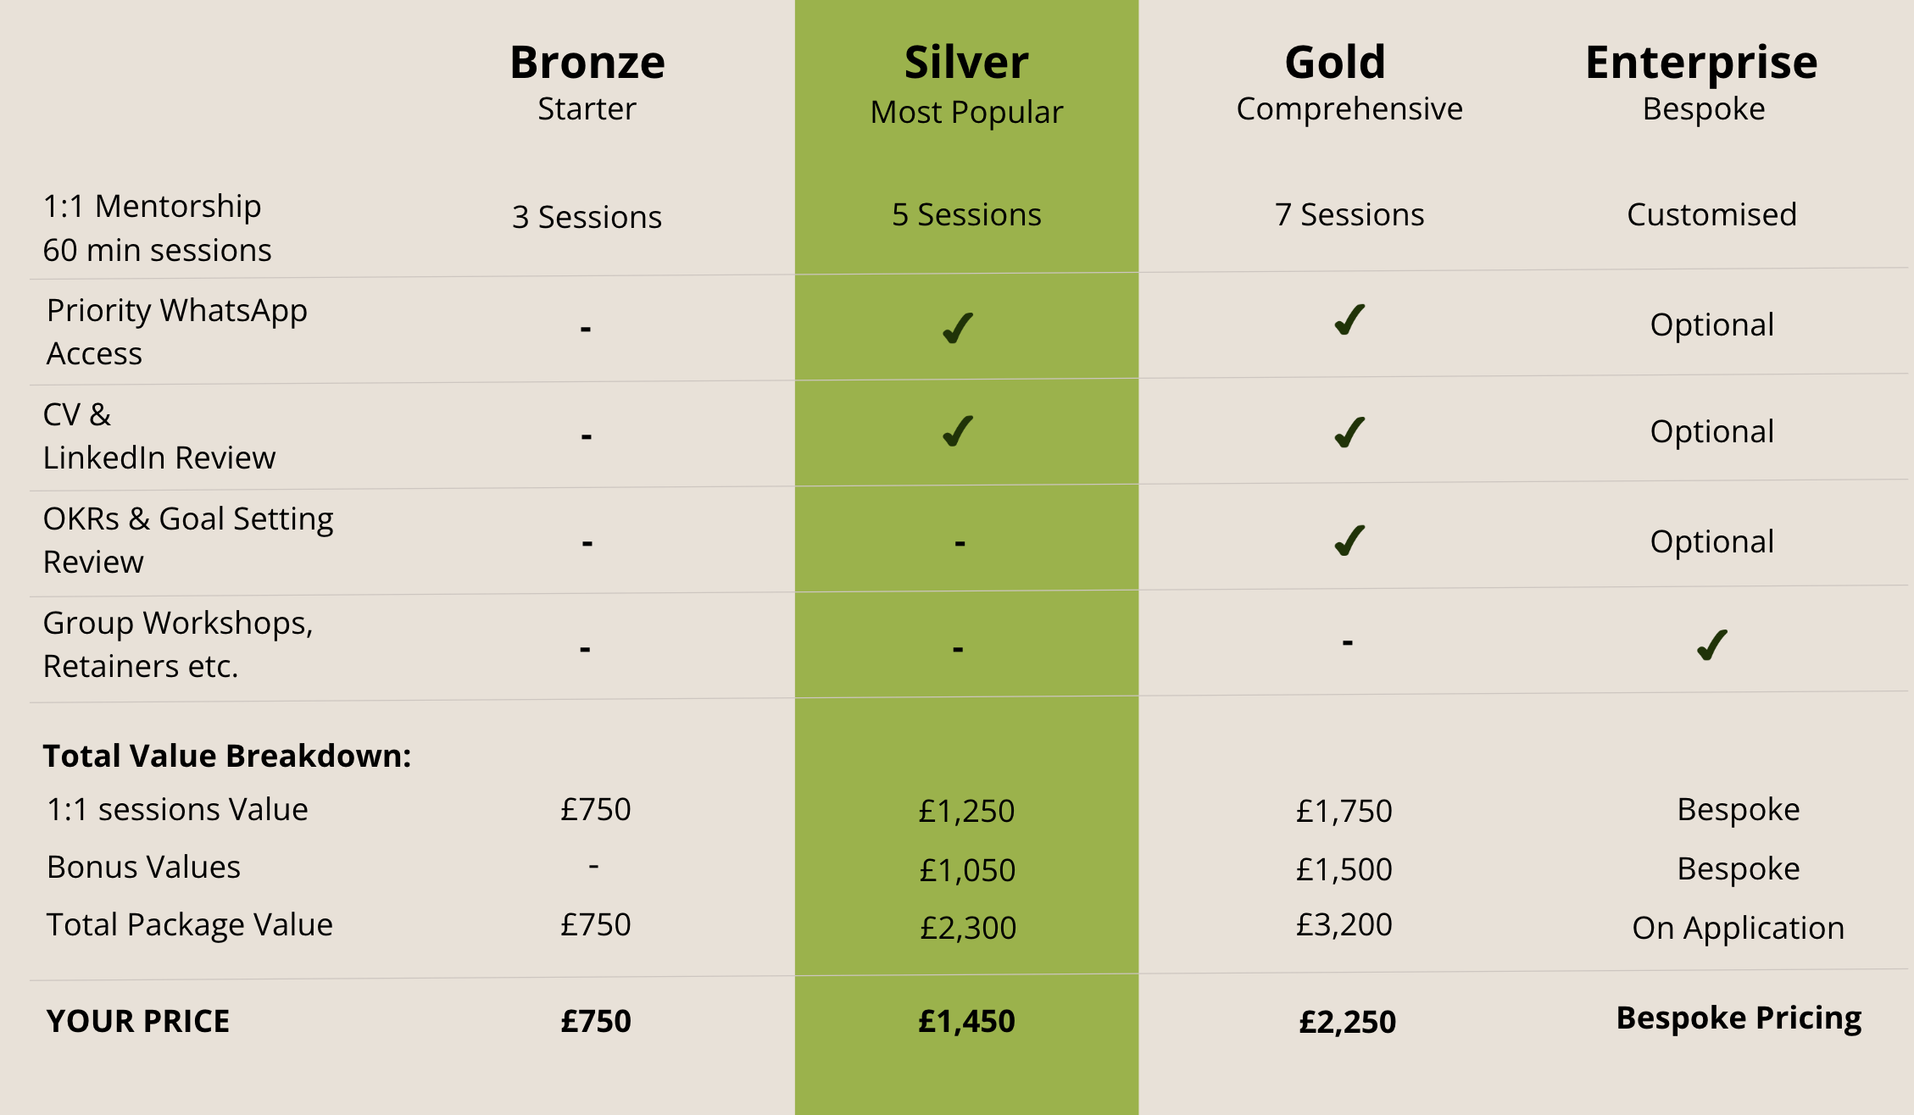Click the Gold OKRs & Goal Setting checkmark
Image resolution: width=1914 pixels, height=1115 pixels.
[1349, 541]
